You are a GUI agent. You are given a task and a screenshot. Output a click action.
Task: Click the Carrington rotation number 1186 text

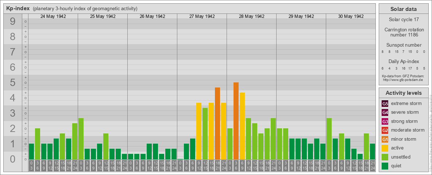pos(404,32)
